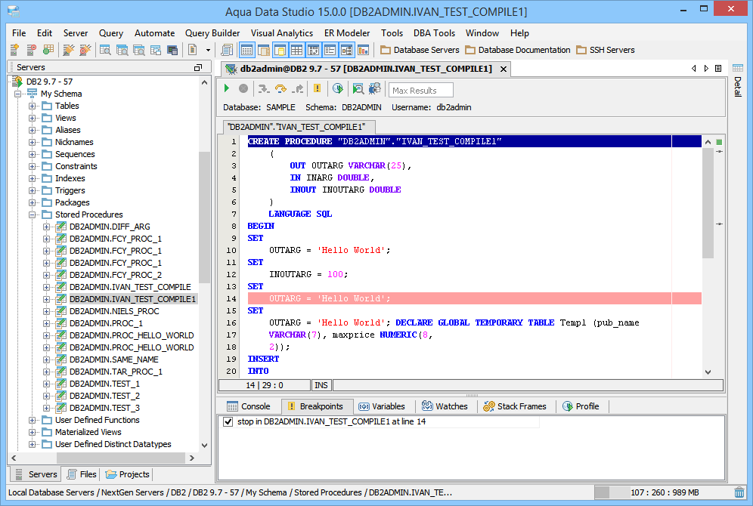Viewport: 753px width, 506px height.
Task: Click the trash can icon in status bar
Action: click(x=739, y=492)
